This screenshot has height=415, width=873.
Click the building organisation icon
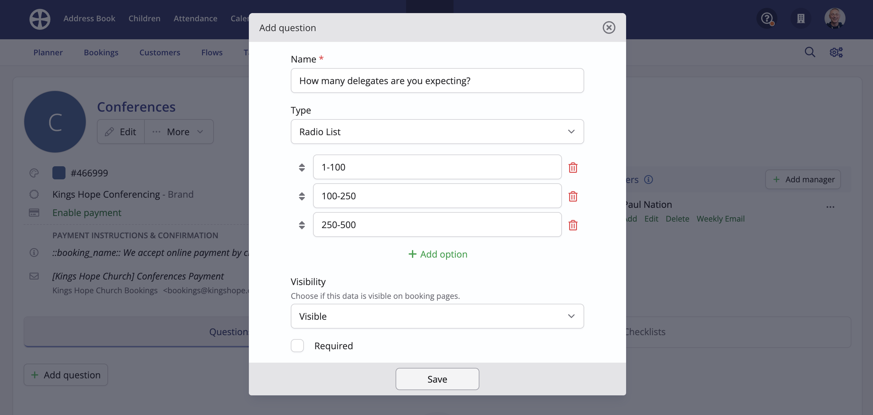tap(801, 18)
